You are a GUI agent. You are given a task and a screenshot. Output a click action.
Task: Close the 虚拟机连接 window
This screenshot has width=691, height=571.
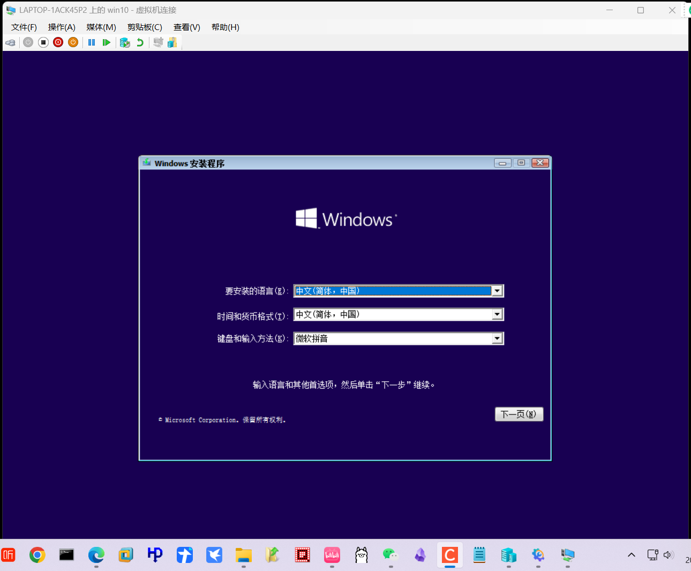(x=672, y=10)
